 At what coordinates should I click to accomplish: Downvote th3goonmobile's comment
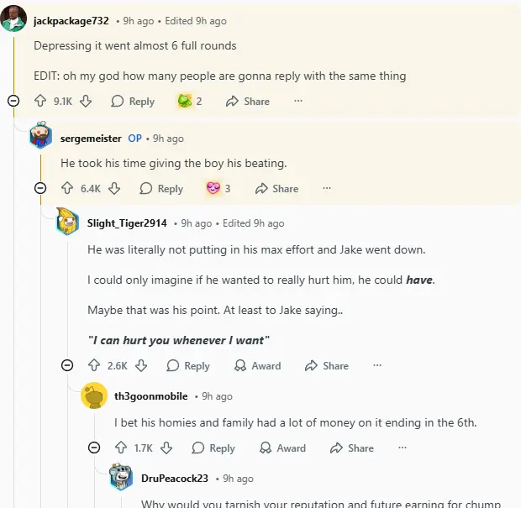[166, 448]
